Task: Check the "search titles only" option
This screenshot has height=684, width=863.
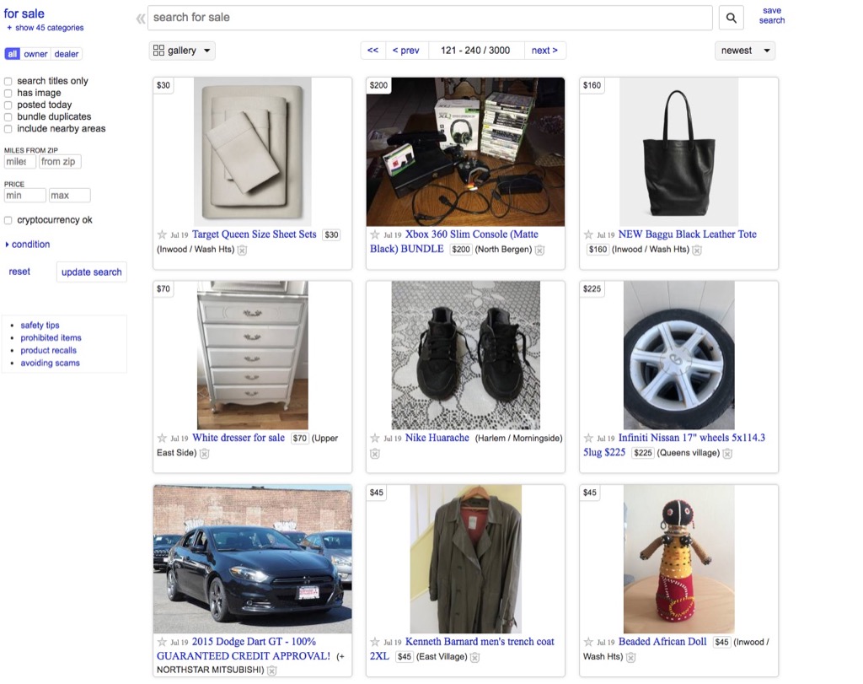Action: [x=8, y=81]
